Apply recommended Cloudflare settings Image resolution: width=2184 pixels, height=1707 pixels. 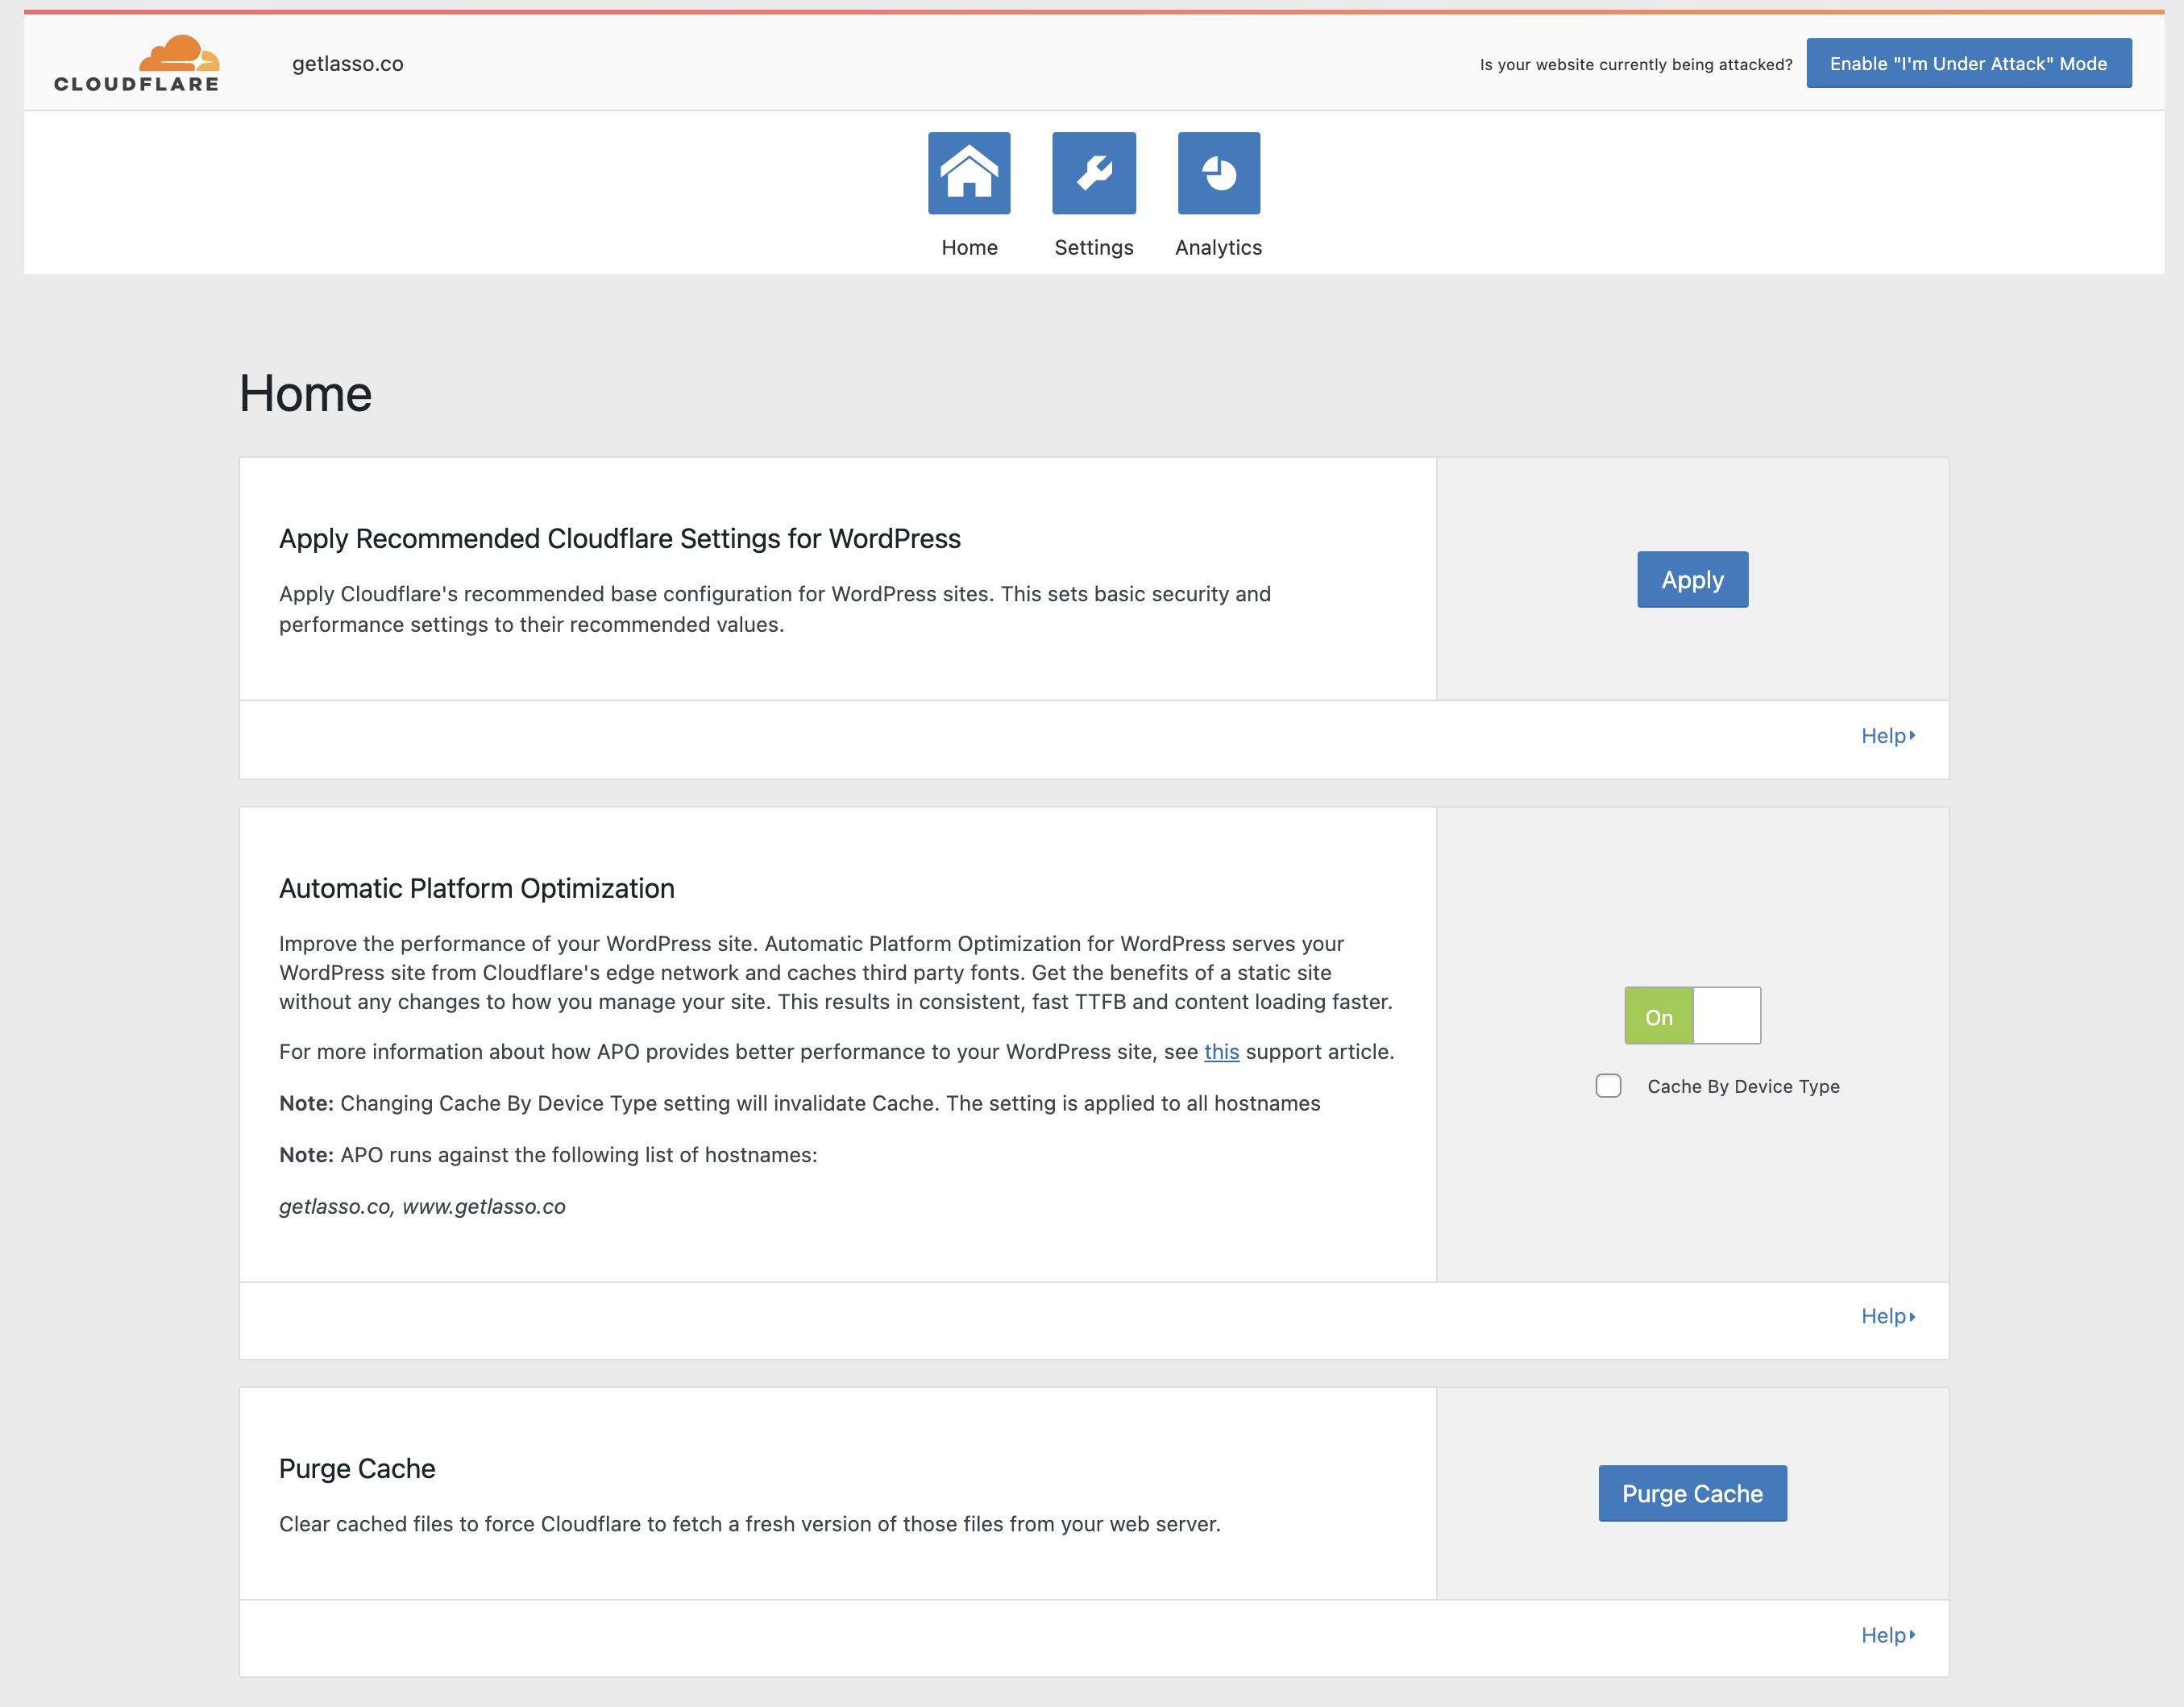(1692, 580)
